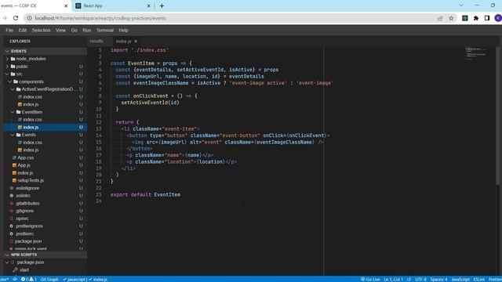Click the editor vertical scrollbar

498,115
